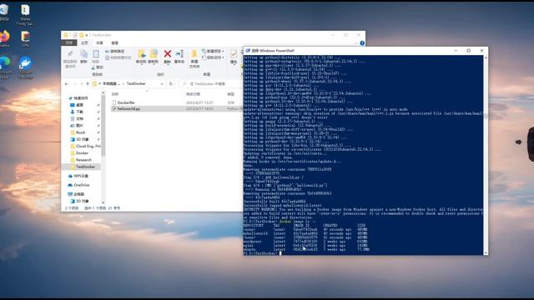
Task: Click the Refresh button beside address bar
Action: pos(171,83)
